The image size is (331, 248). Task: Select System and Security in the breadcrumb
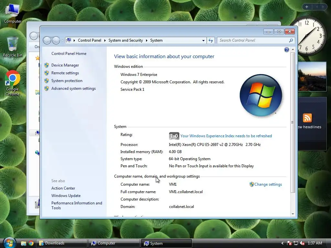(x=126, y=40)
